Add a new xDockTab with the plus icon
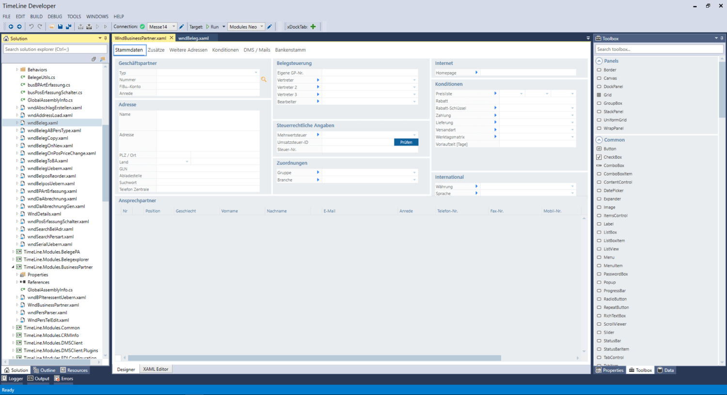 (313, 27)
